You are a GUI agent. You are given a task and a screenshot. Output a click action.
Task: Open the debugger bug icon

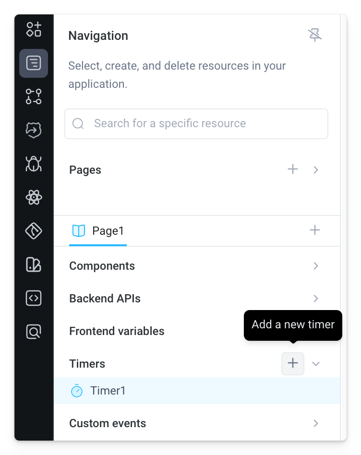[33, 164]
